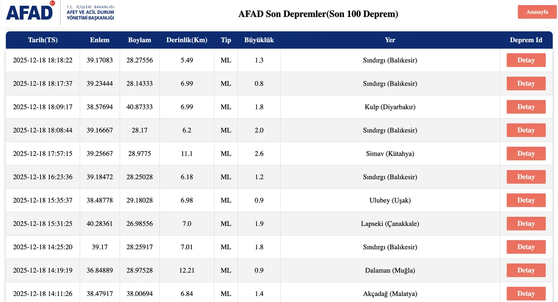Sort table by the Tarih(TS) column header
This screenshot has height=302, width=558.
point(42,40)
